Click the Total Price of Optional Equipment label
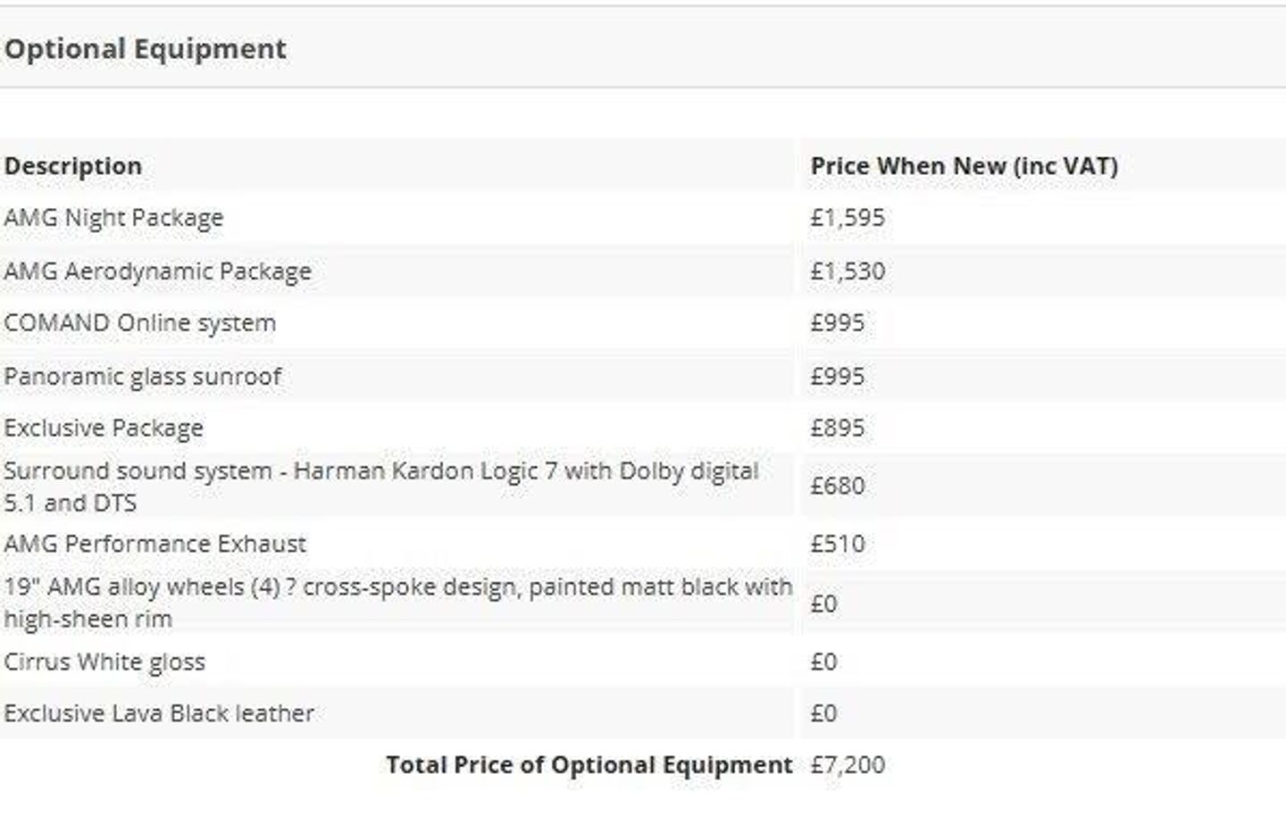Screen dimensions: 1286x833 589,765
